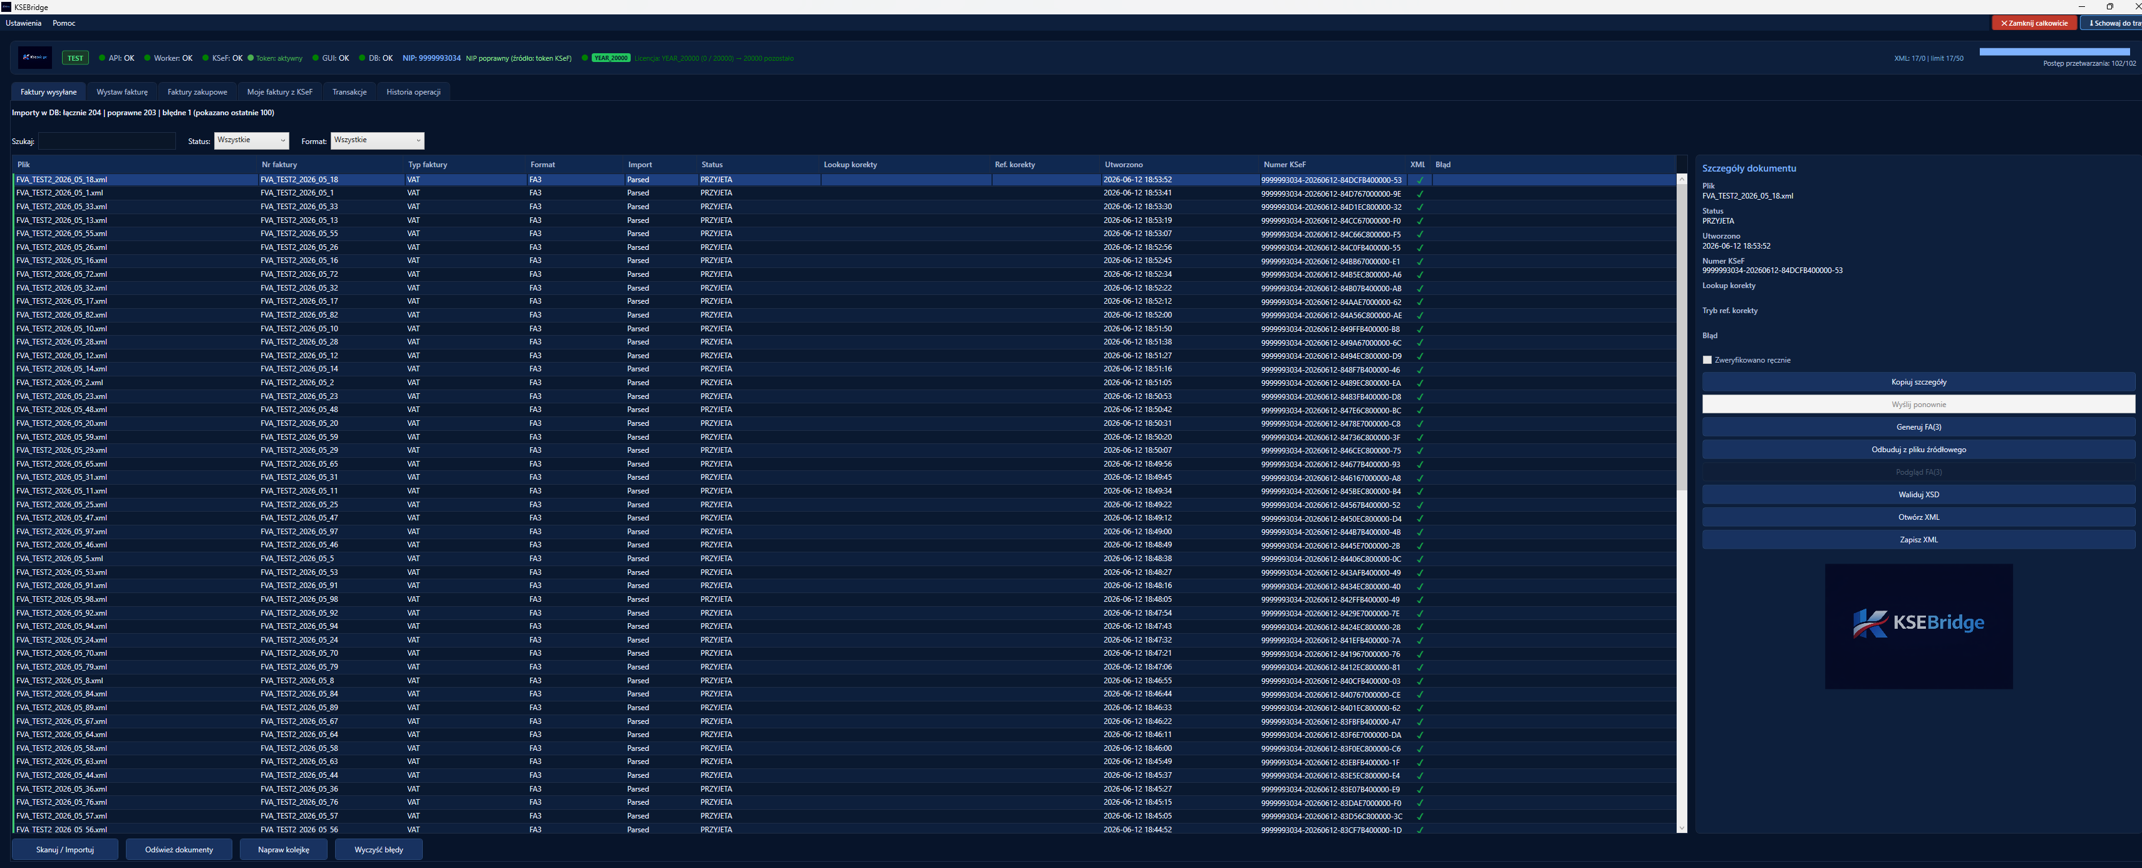Switch to the Faktury wysyłane tab
2142x868 pixels.
click(48, 92)
